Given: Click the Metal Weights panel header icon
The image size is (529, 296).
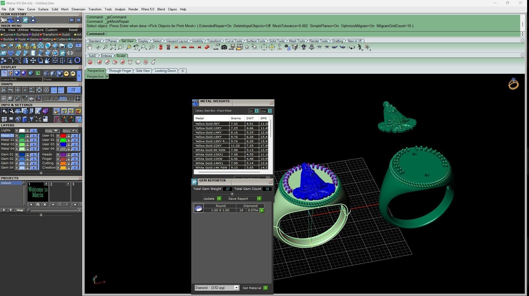Looking at the screenshot, I should 195,103.
